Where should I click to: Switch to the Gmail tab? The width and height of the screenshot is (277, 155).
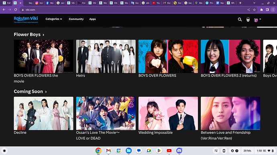pos(167,3)
